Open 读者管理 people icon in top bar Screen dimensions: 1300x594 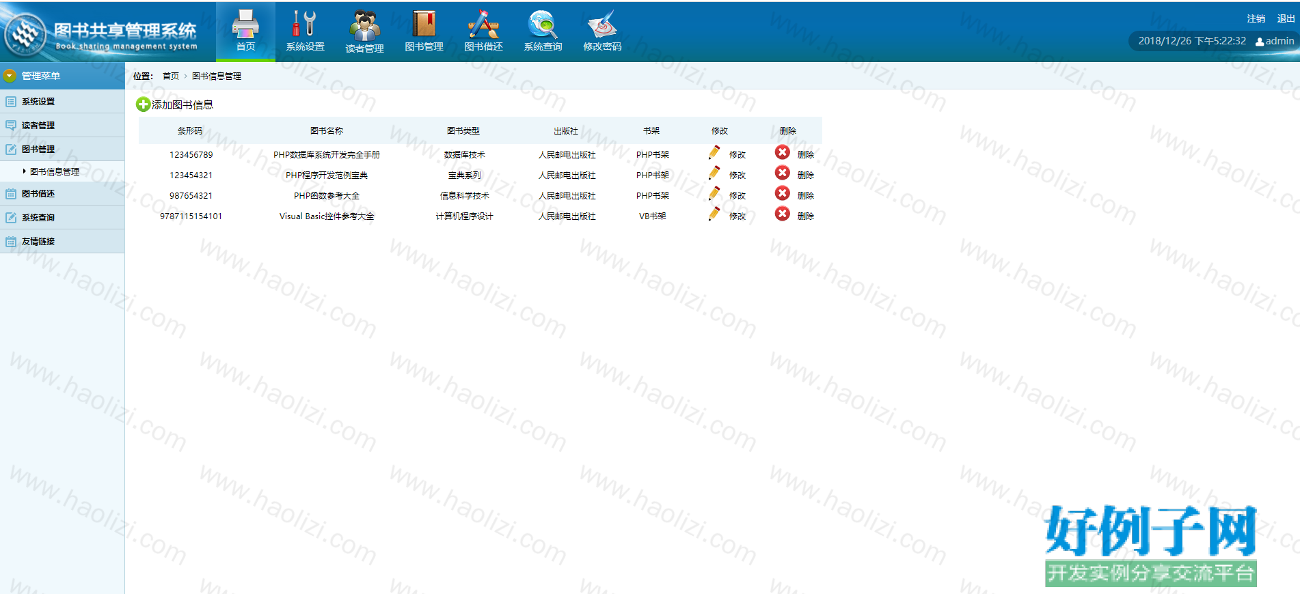point(364,25)
